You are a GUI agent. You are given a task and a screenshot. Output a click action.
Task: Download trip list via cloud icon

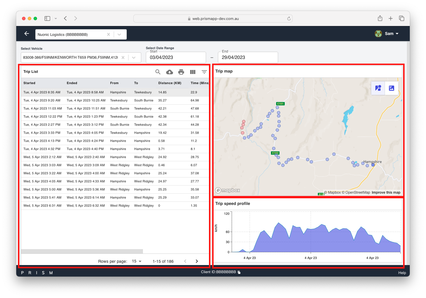point(170,72)
